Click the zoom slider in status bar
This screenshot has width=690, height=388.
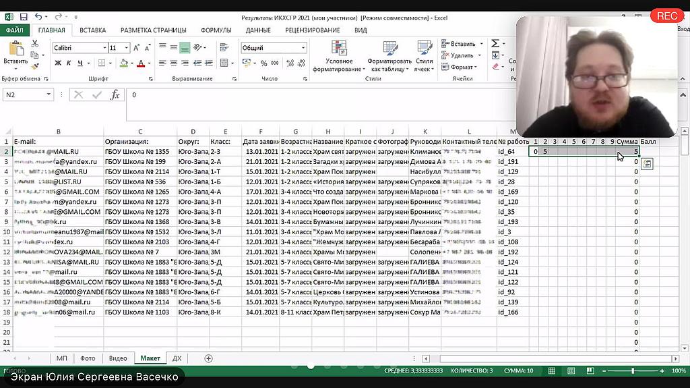(632, 371)
